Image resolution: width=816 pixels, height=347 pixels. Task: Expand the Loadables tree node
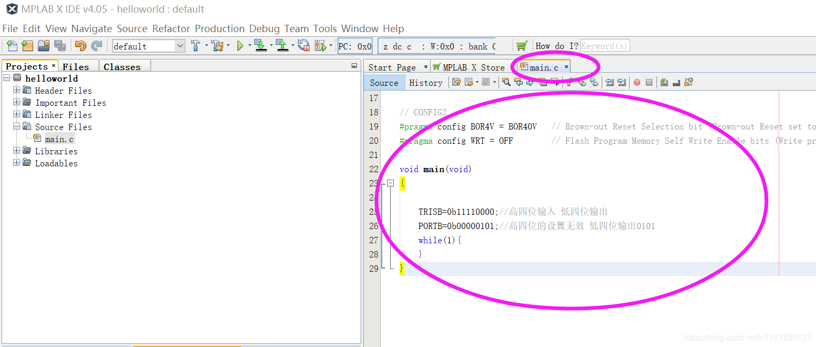coord(17,163)
